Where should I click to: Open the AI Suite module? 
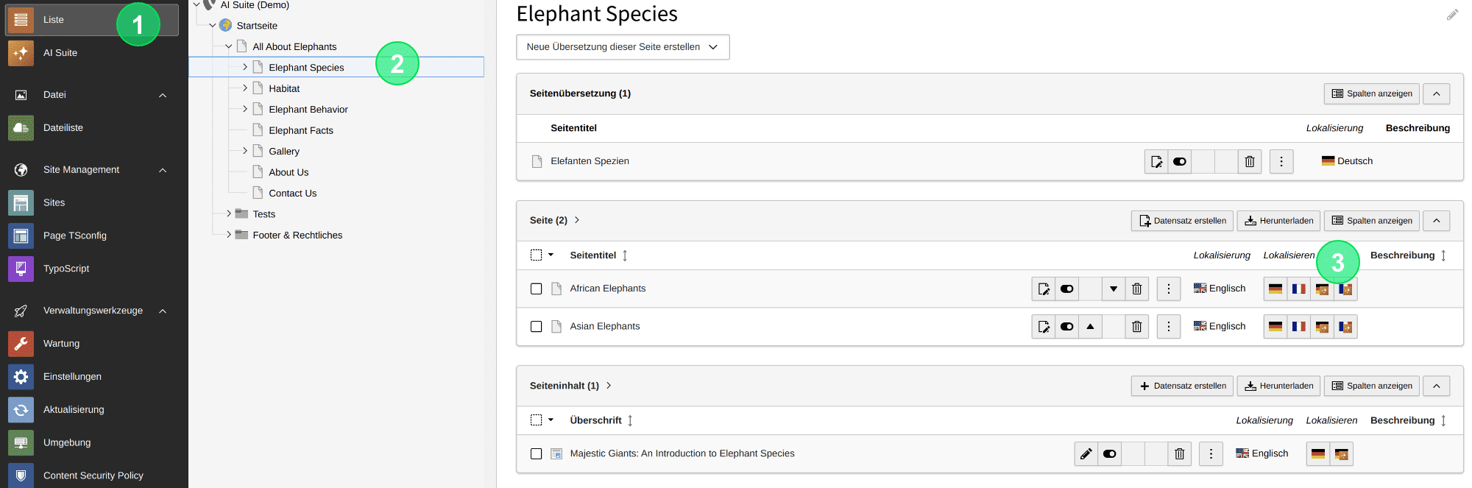(92, 53)
